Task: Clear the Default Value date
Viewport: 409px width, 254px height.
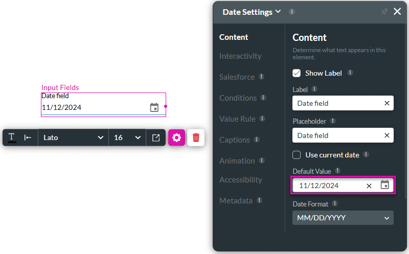Action: (x=369, y=186)
